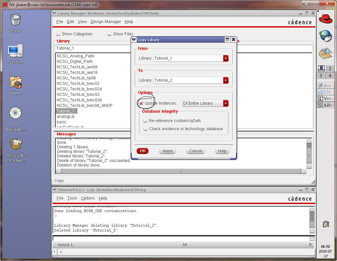Open the email envelope launcher icon
Viewport: 337px width, 261px height.
click(325, 53)
